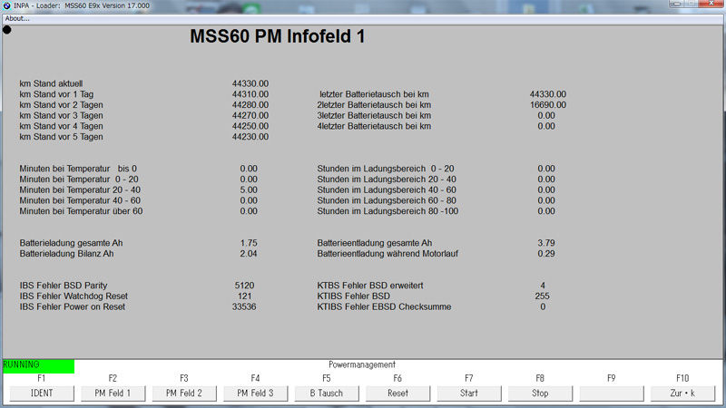Select '3letzter Batterietausch bei km' label
The image size is (726, 408).
(374, 116)
